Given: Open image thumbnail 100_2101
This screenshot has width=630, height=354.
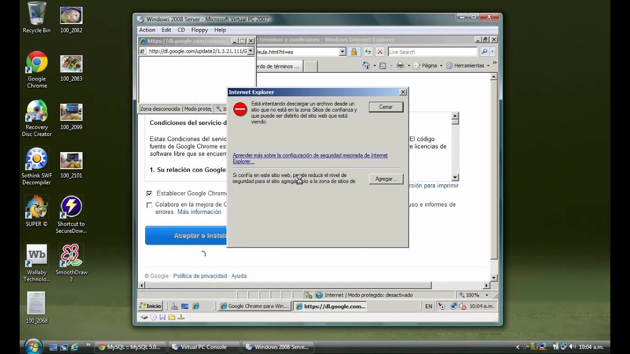Looking at the screenshot, I should (x=71, y=165).
